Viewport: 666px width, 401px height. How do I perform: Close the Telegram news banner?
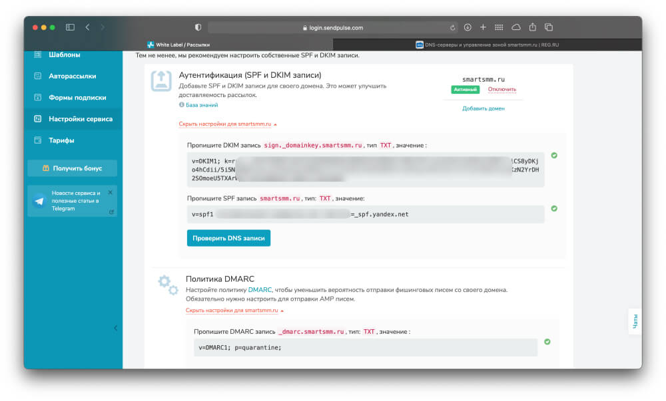tap(110, 192)
